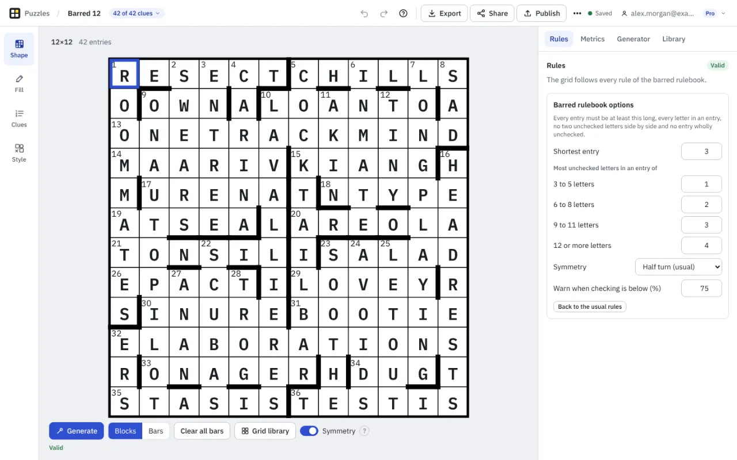The height and width of the screenshot is (460, 737).
Task: Publish the Barred 12 puzzle
Action: 542,13
